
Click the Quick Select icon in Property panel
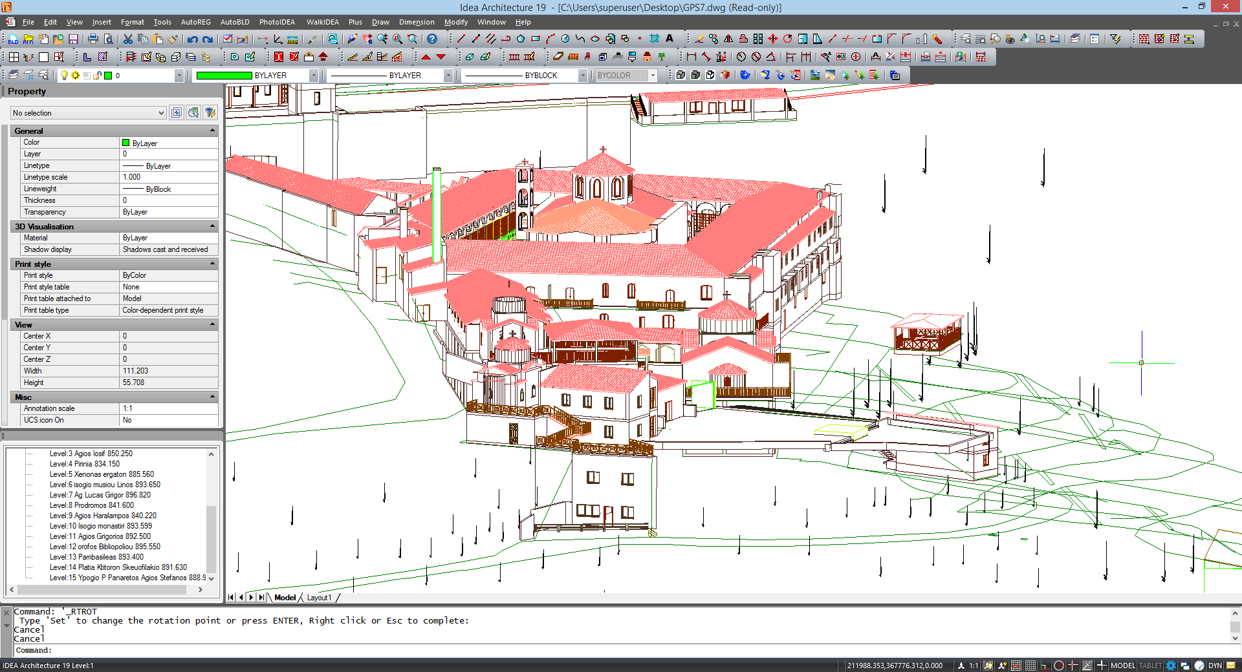210,112
